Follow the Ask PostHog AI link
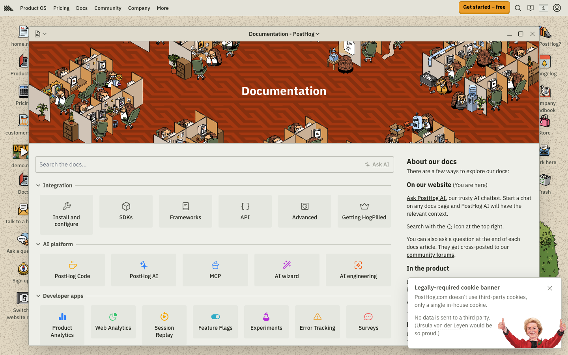The height and width of the screenshot is (355, 568). coord(426,198)
